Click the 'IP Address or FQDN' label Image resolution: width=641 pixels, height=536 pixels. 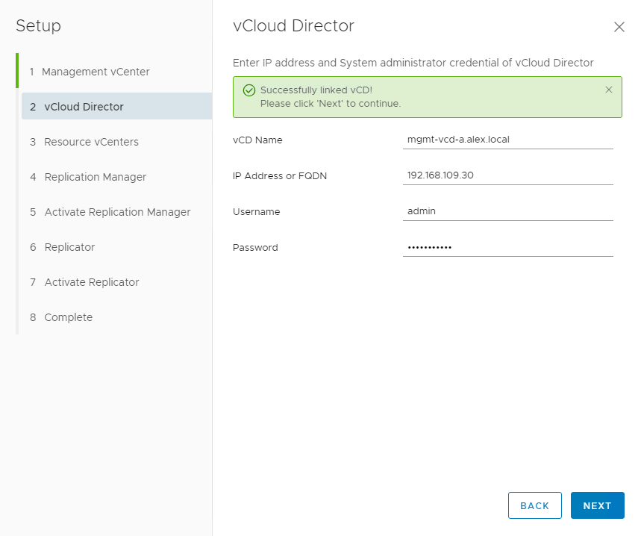coord(280,176)
